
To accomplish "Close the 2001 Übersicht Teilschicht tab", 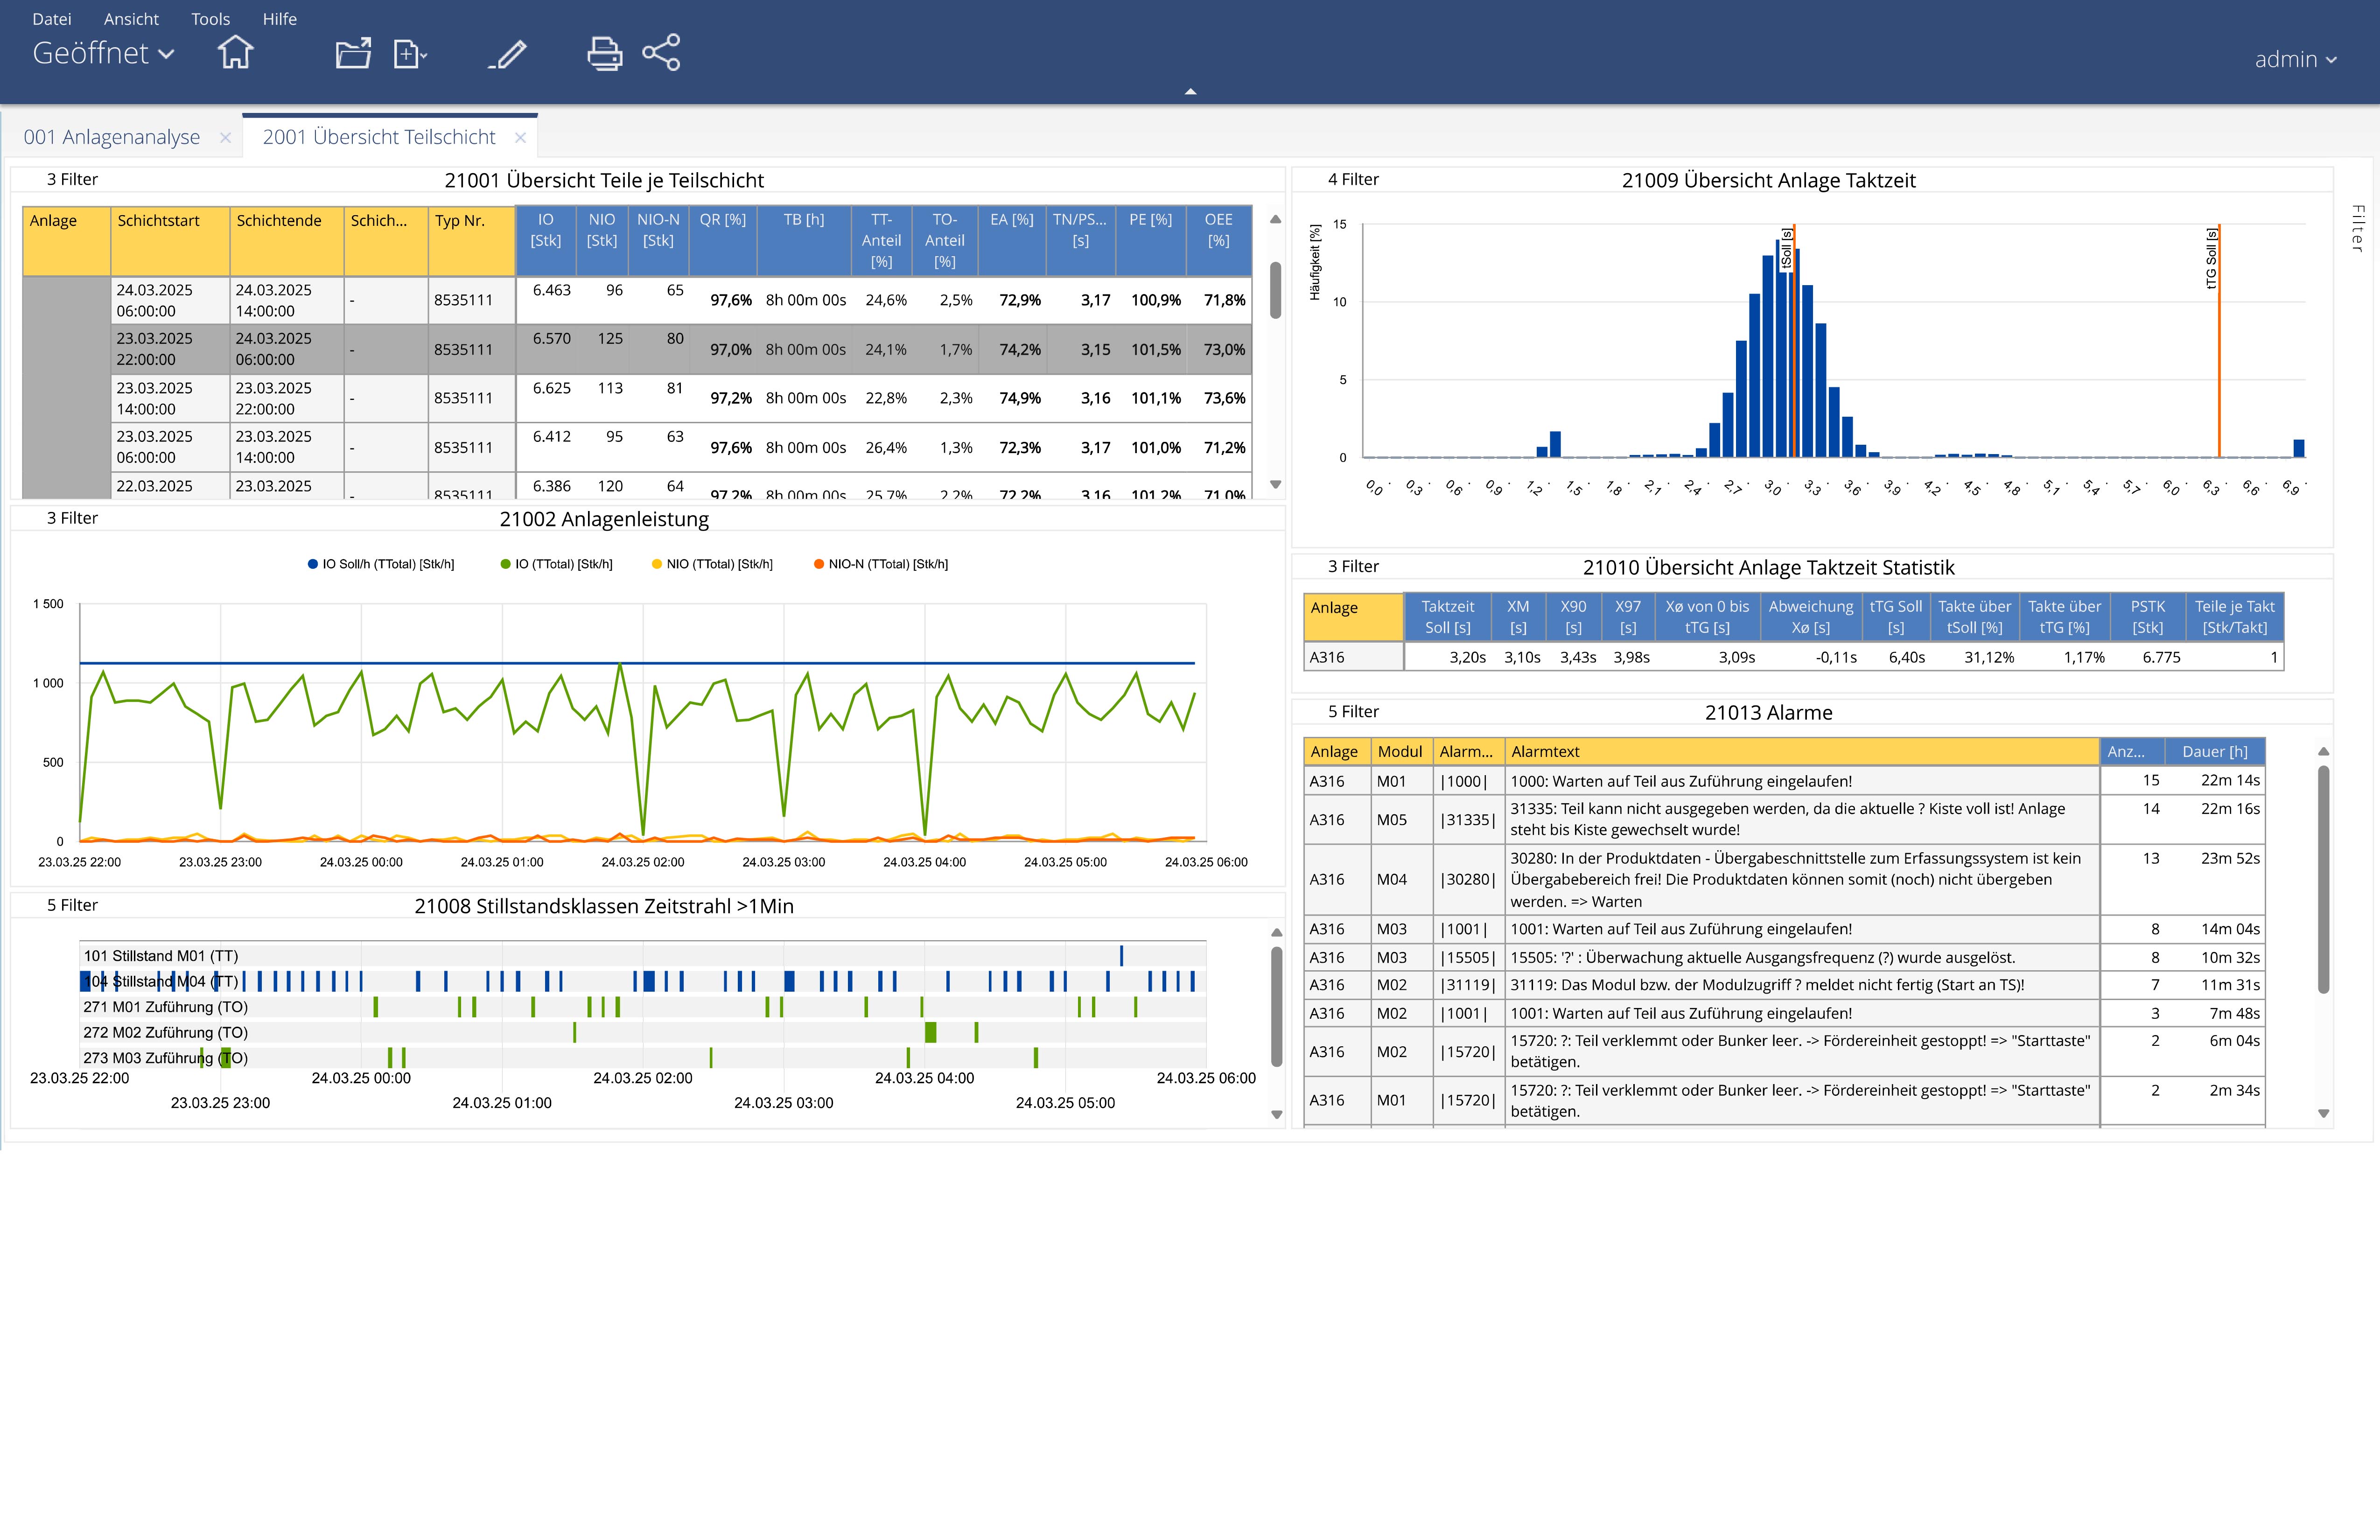I will point(520,138).
